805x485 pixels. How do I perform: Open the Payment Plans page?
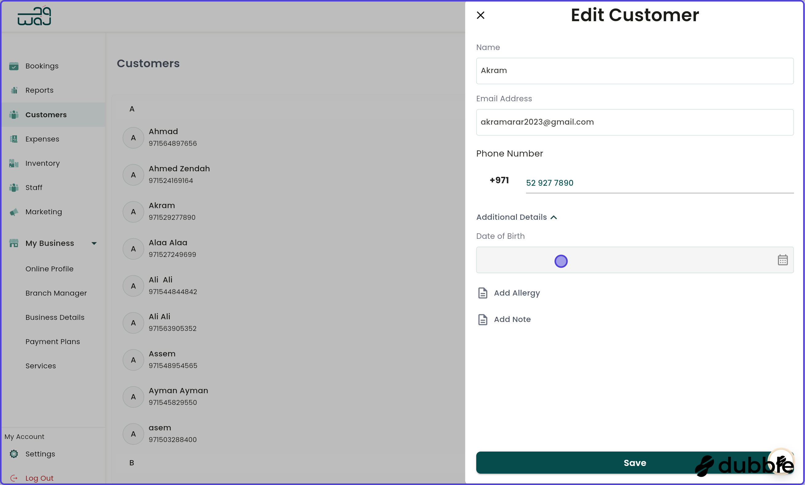point(53,341)
